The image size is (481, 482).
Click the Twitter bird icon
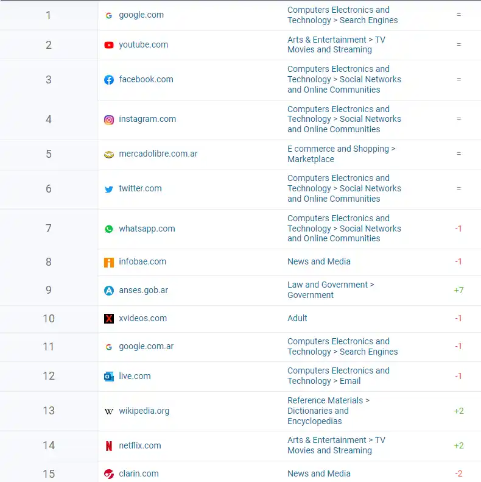coord(109,190)
